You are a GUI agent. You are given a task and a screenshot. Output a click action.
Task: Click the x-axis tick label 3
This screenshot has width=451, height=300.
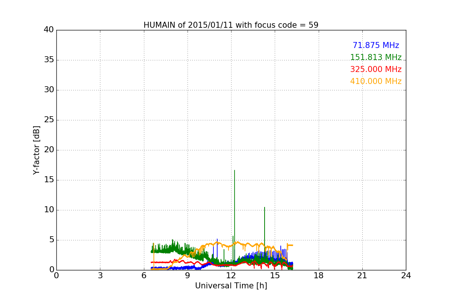(x=100, y=276)
